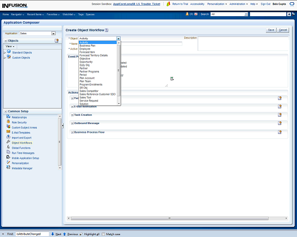Click the Find text input field
297x237 pixels.
[x=32, y=234]
